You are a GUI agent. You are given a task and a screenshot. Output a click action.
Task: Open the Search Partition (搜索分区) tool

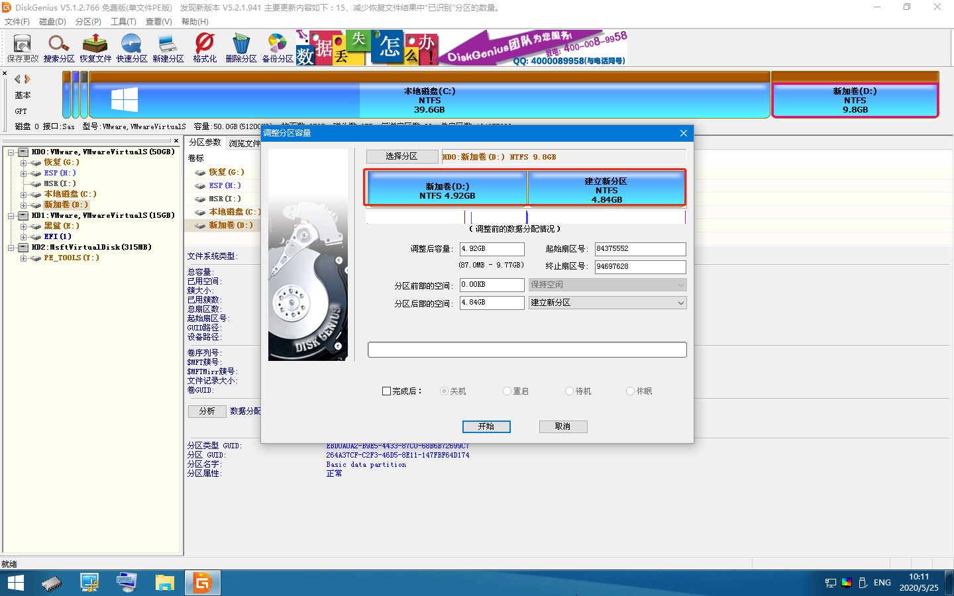click(59, 48)
